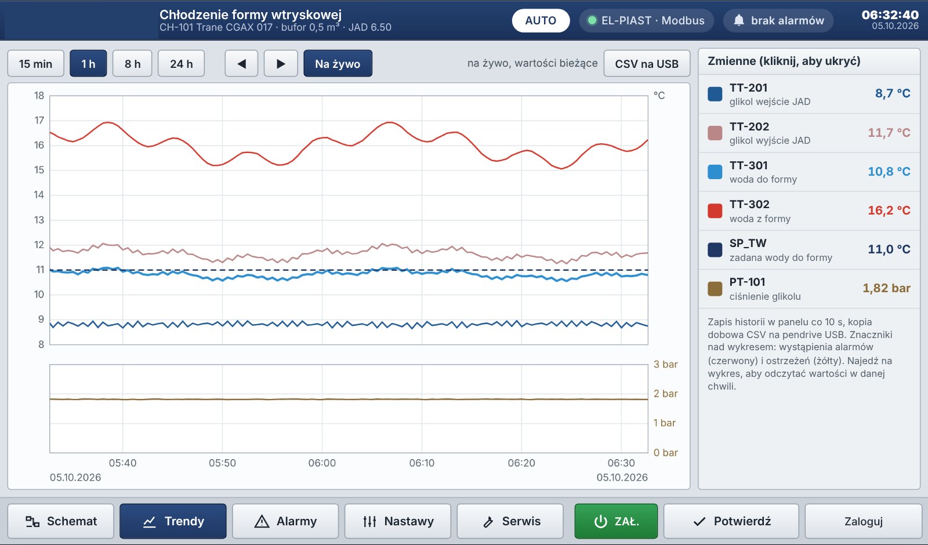Click the Zaloguj login button

click(x=863, y=521)
